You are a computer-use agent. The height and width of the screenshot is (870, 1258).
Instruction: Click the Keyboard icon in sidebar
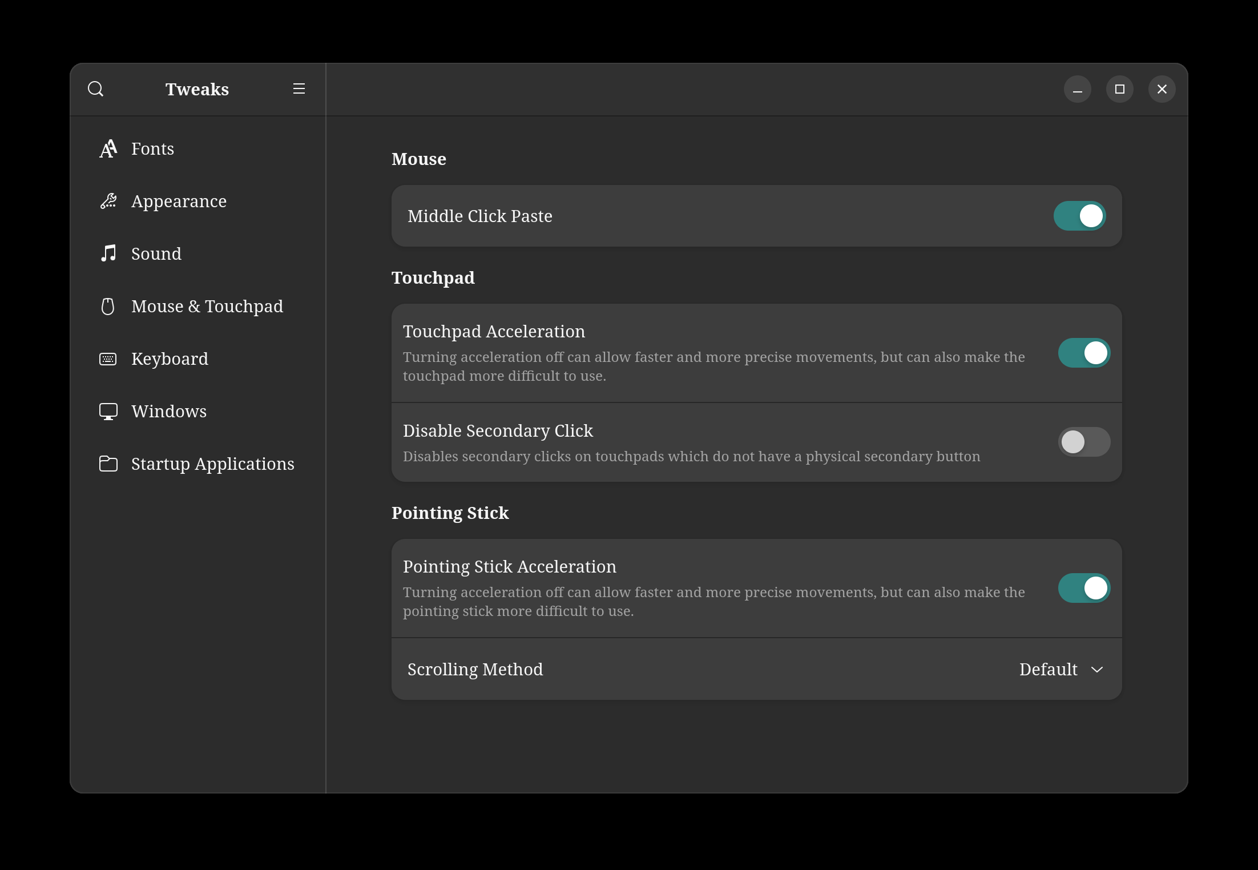click(108, 359)
